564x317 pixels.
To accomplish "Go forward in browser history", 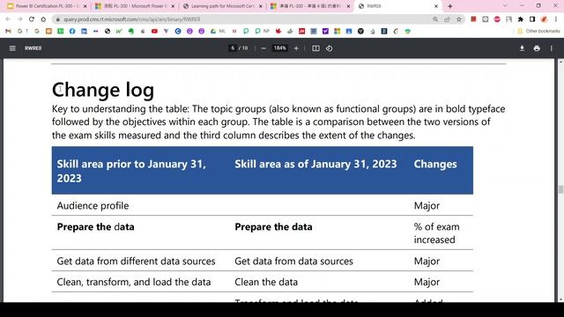I will (19, 19).
